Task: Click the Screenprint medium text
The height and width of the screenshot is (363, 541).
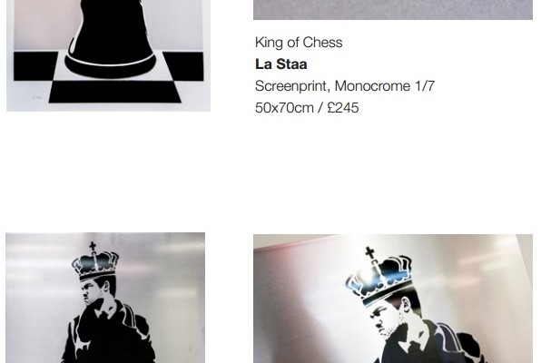Action: (292, 86)
